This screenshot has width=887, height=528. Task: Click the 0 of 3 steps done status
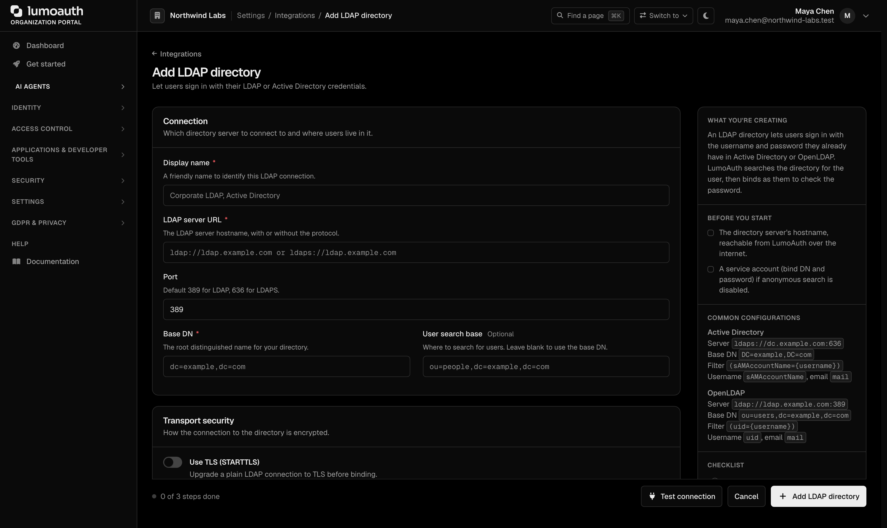pyautogui.click(x=186, y=496)
